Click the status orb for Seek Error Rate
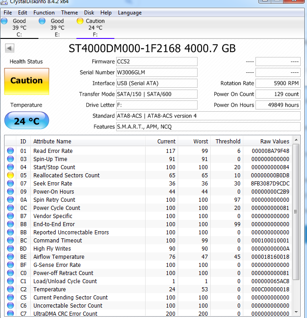 click(10, 183)
